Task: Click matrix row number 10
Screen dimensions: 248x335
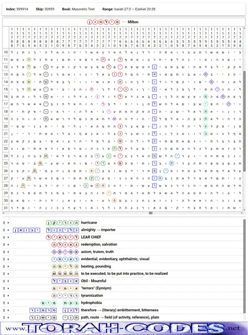Action: click(6, 52)
